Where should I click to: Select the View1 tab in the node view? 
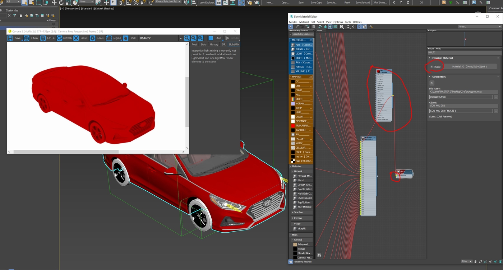[x=319, y=31]
